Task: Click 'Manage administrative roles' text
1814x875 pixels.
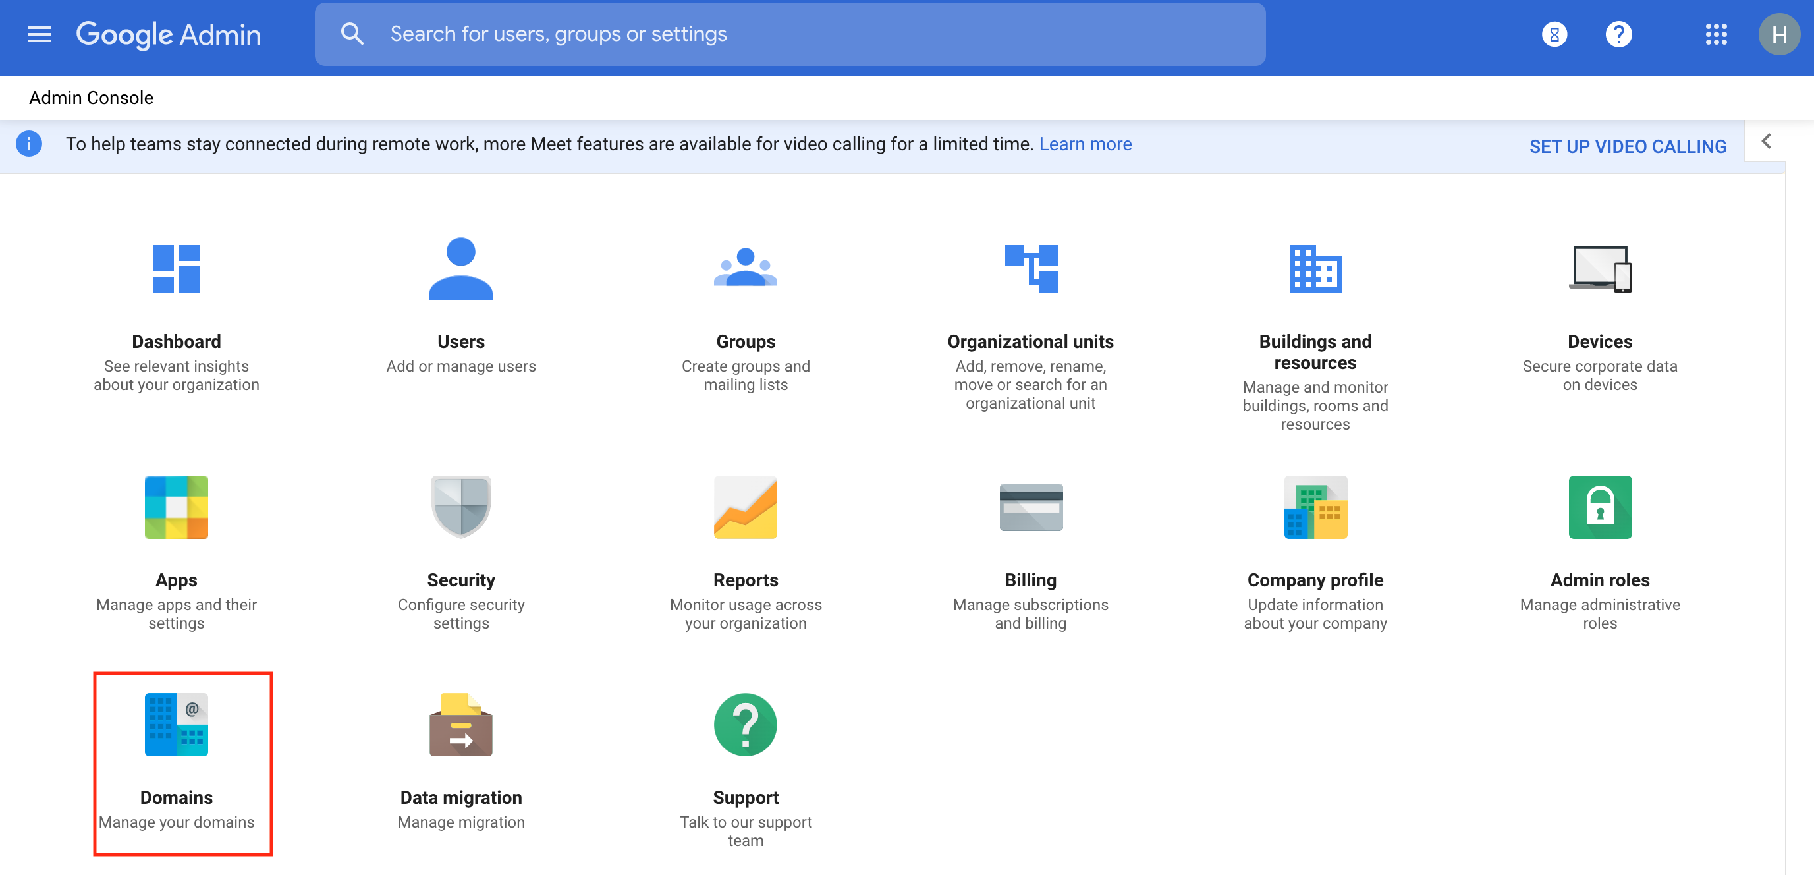Action: (x=1599, y=613)
